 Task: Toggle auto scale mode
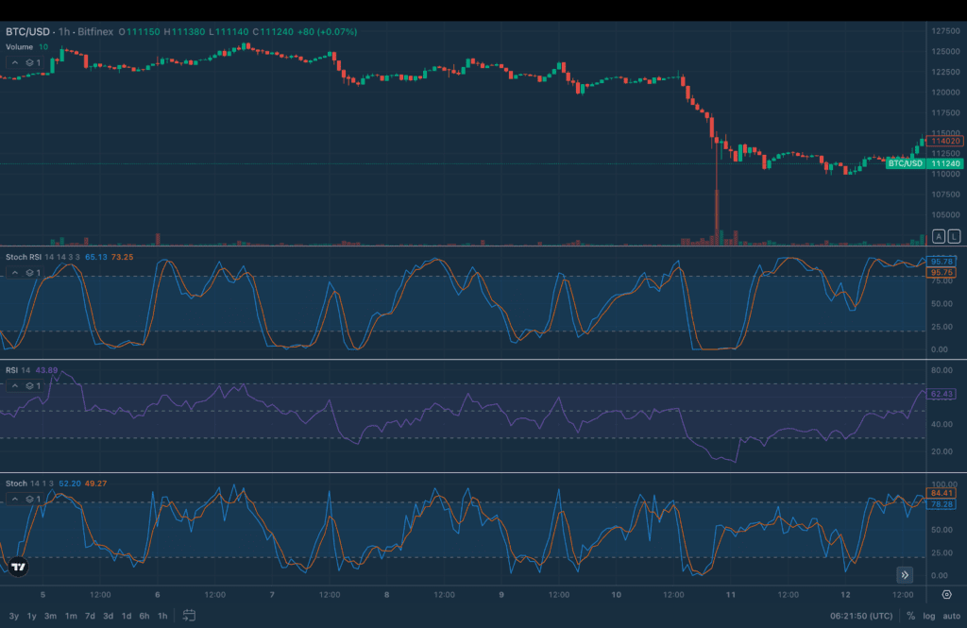[x=950, y=616]
